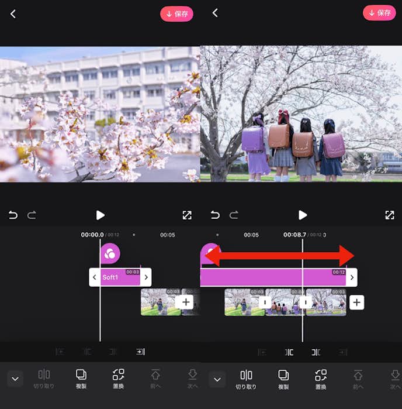Tap right trim handle of extended filter clip
Screen dimensions: 402x409
tap(352, 277)
